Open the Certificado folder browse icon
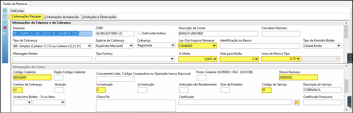353x113 pixels. pyautogui.click(x=296, y=102)
